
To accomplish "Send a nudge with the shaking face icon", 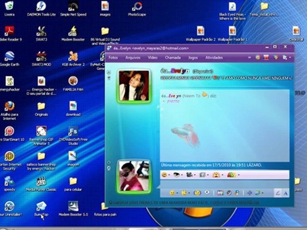I will pos(197,193).
